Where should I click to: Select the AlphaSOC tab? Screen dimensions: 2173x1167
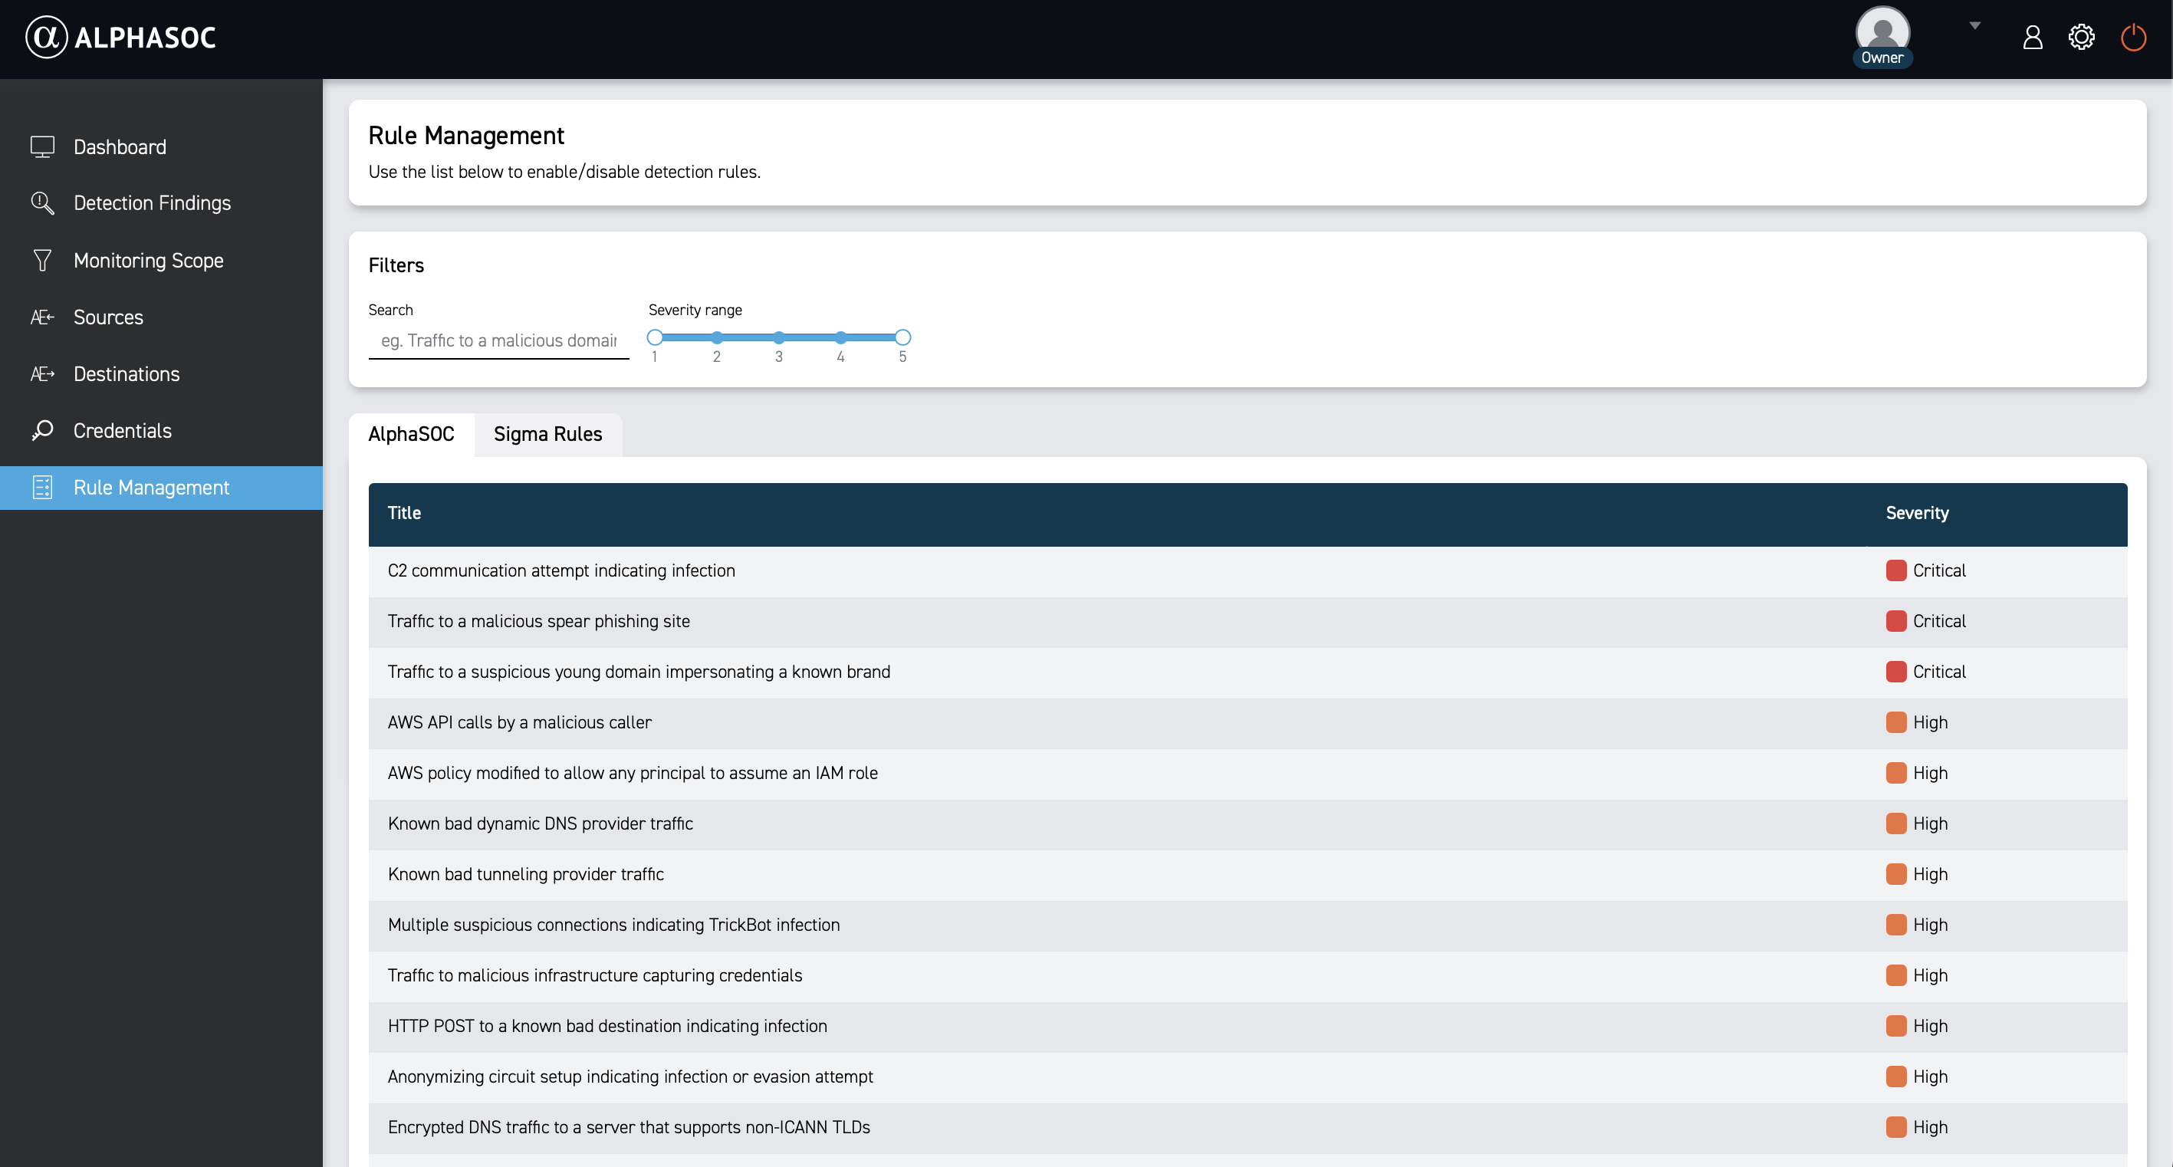pos(411,435)
